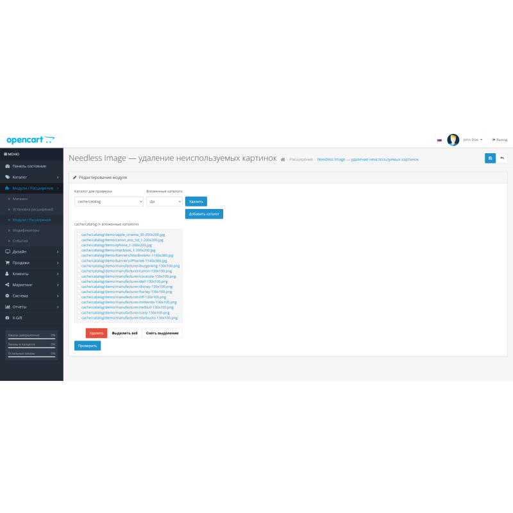Click the blue Save floppy disk icon

[x=490, y=158]
